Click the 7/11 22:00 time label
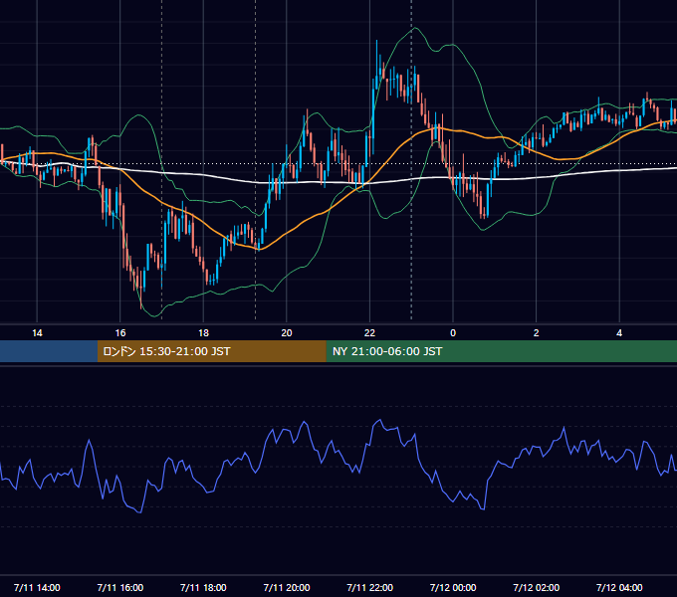The width and height of the screenshot is (677, 597). click(370, 587)
